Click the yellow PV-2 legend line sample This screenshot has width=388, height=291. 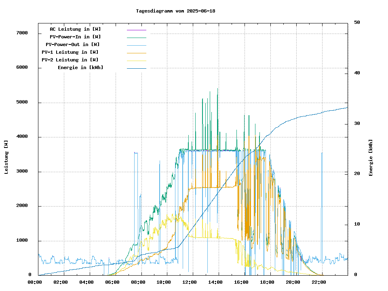click(x=136, y=61)
